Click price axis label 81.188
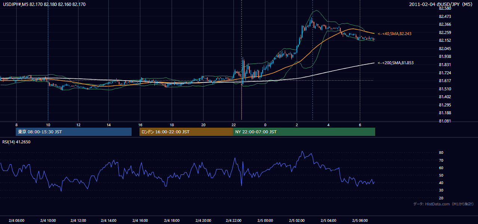Viewport: 478px width, 224px height. [x=445, y=113]
